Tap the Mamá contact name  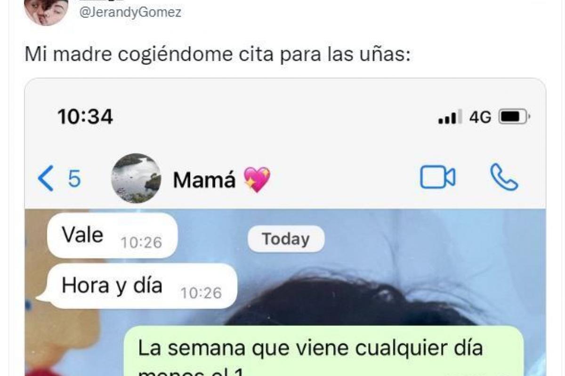(204, 180)
